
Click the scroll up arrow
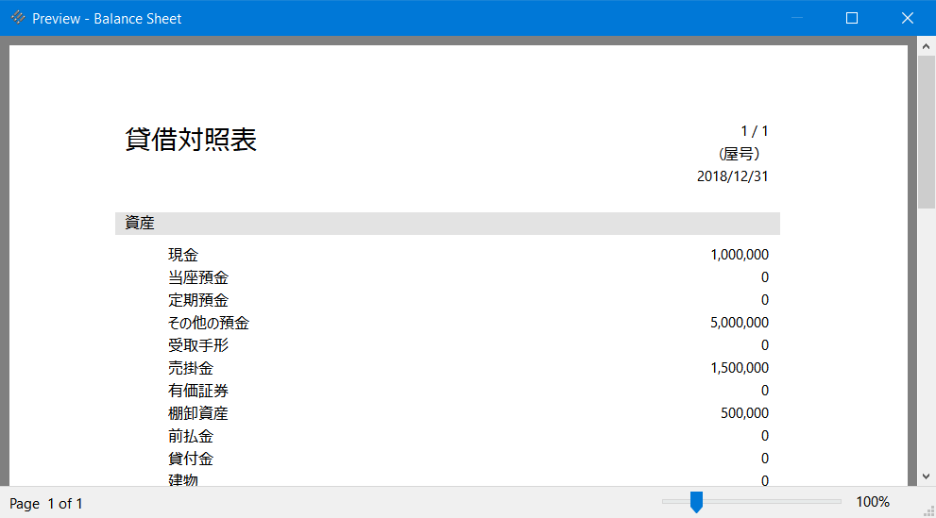(x=926, y=44)
